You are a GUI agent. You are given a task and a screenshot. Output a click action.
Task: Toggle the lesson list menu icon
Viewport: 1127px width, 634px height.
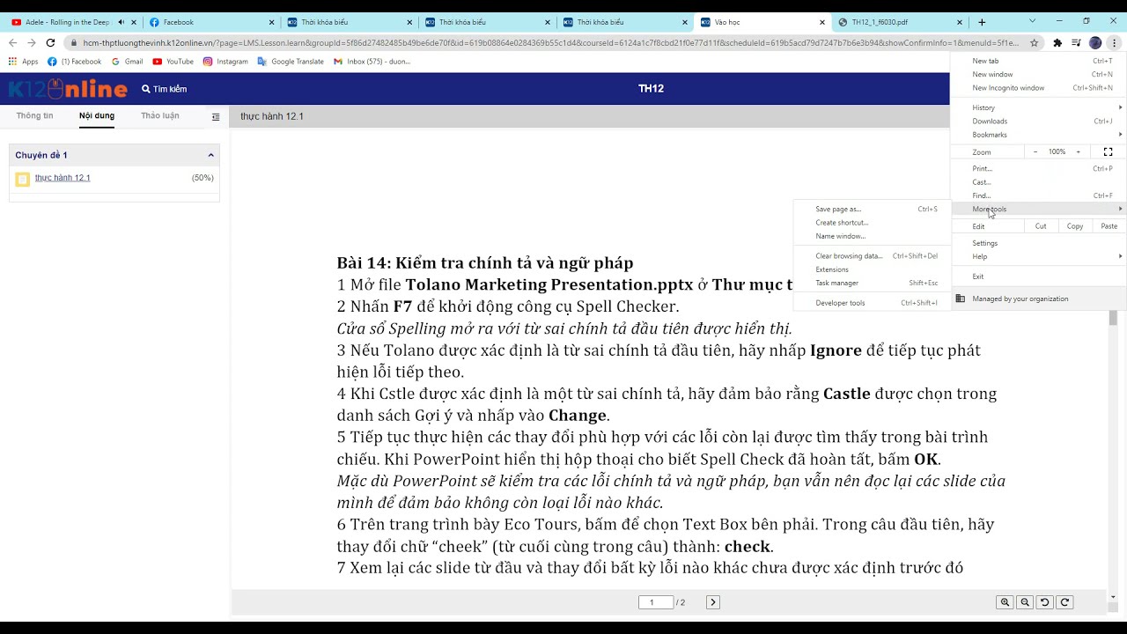[x=216, y=116]
